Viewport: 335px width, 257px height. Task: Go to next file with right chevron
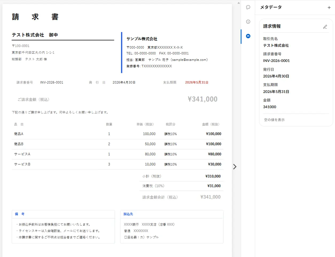(x=235, y=167)
